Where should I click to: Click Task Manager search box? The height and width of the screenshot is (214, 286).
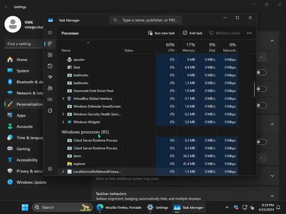point(146,20)
